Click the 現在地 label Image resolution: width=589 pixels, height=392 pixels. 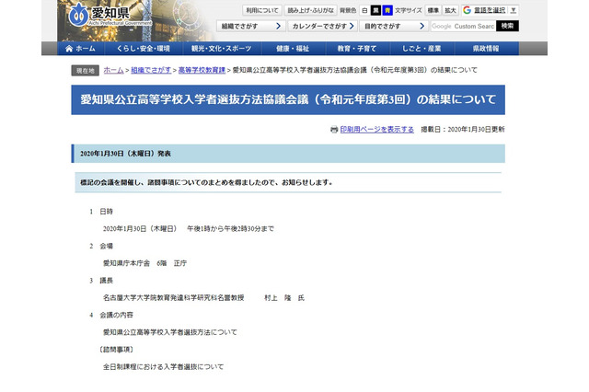pos(86,71)
